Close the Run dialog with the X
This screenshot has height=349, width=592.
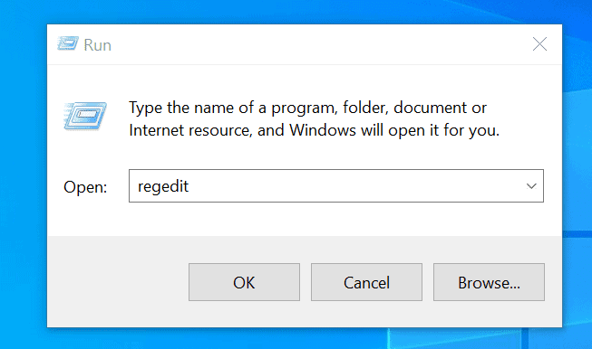tap(539, 44)
